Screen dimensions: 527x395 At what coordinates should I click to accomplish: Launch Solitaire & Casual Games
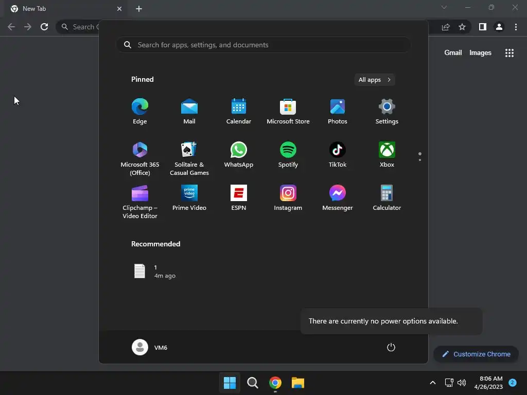189,158
